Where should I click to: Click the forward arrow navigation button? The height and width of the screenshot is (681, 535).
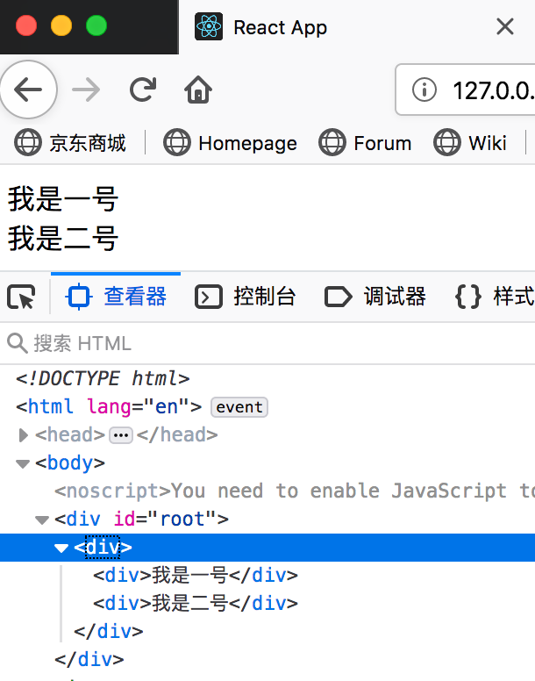86,90
